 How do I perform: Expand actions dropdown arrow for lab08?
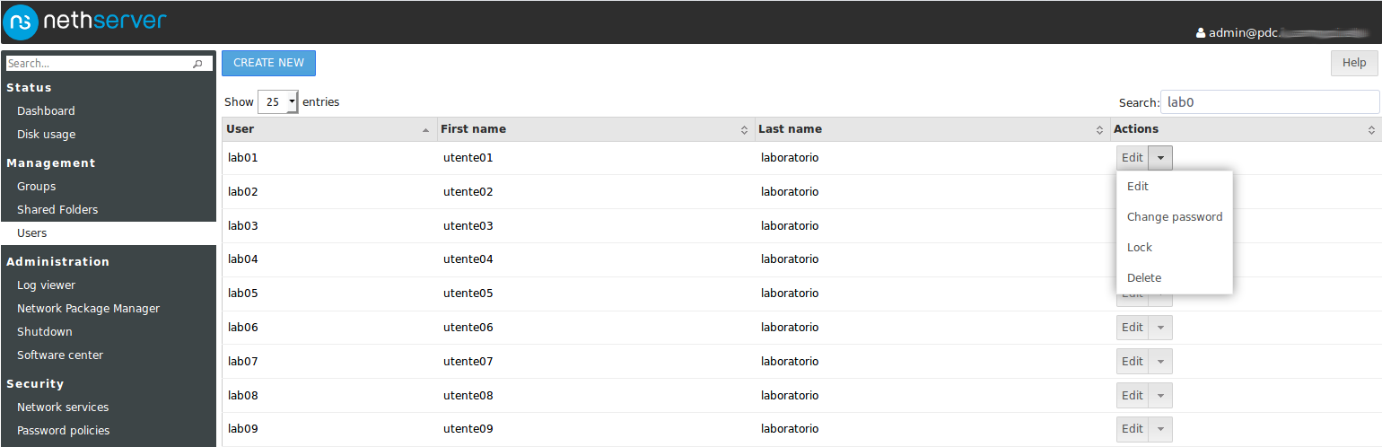(1160, 396)
